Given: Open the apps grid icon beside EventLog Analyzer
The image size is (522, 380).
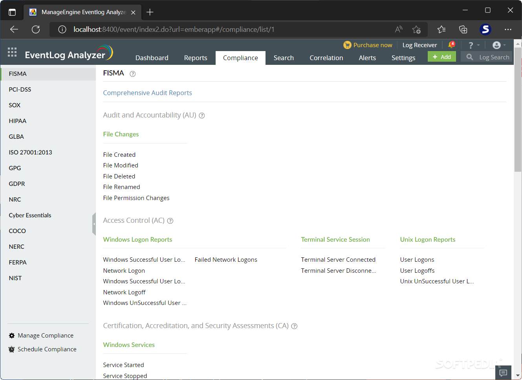Looking at the screenshot, I should coord(12,52).
